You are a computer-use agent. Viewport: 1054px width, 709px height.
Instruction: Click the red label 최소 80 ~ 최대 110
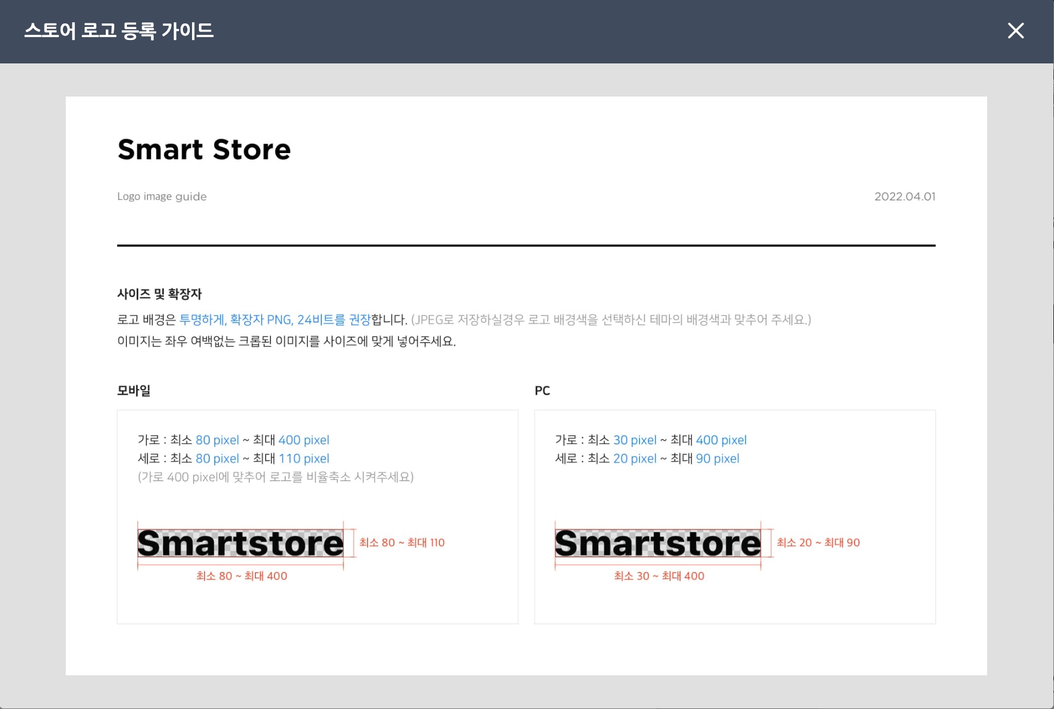point(402,543)
